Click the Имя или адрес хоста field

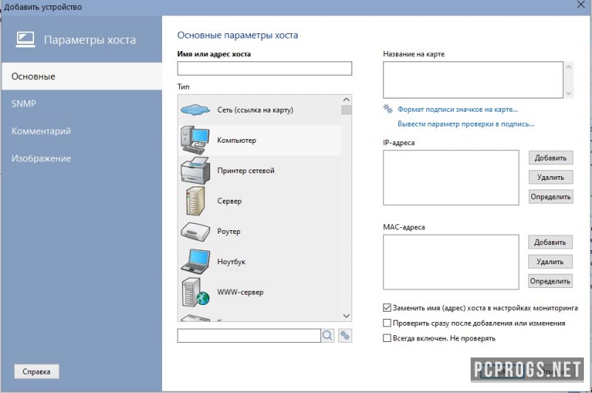tap(264, 68)
